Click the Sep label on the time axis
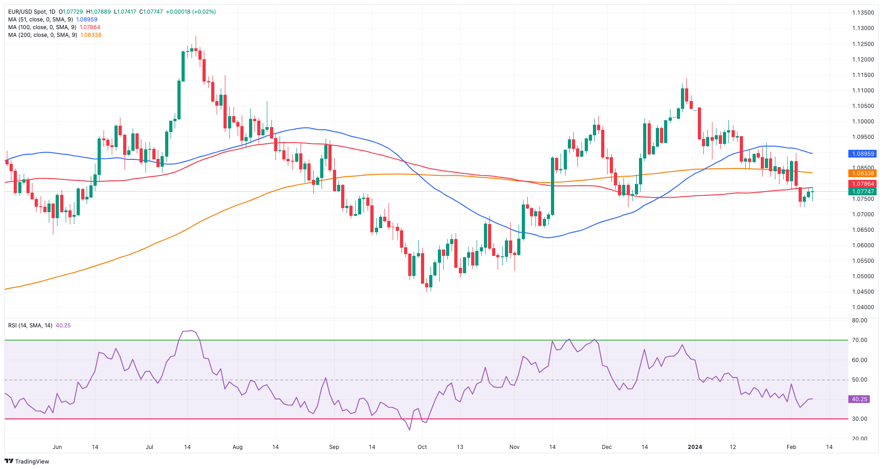The image size is (883, 469). [x=334, y=447]
